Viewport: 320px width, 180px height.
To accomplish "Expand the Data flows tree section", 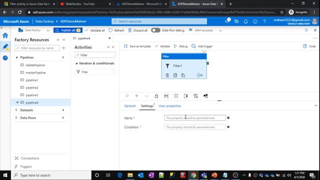I will pyautogui.click(x=16, y=118).
